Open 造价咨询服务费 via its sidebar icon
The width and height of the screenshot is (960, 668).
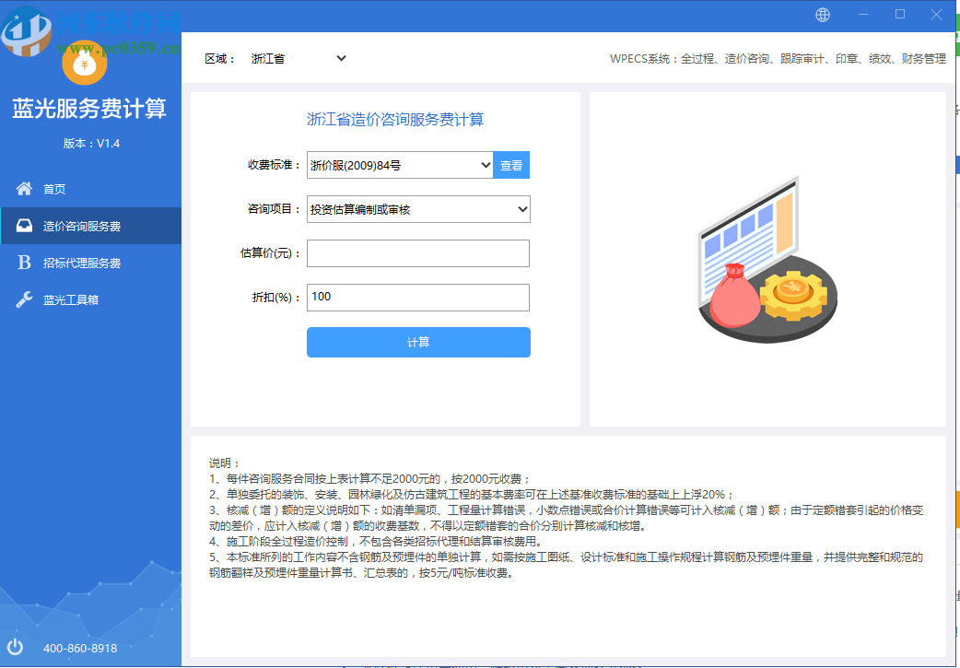(22, 225)
